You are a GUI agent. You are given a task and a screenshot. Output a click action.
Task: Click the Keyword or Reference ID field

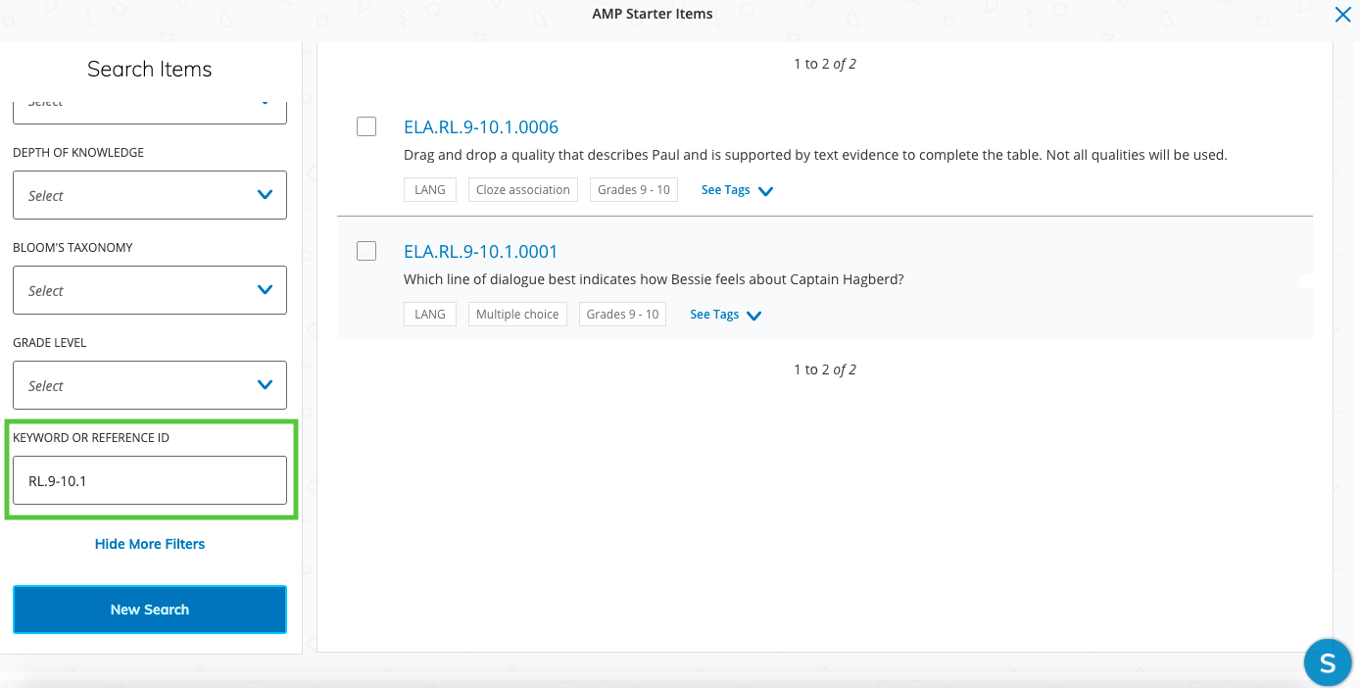pos(149,480)
